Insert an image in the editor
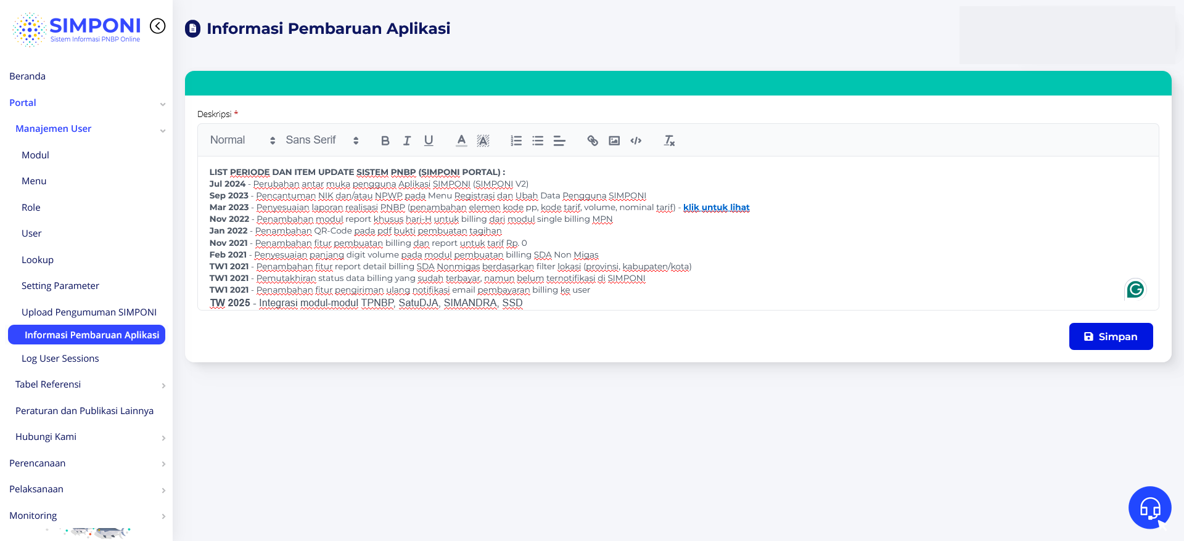1184x541 pixels. point(614,140)
